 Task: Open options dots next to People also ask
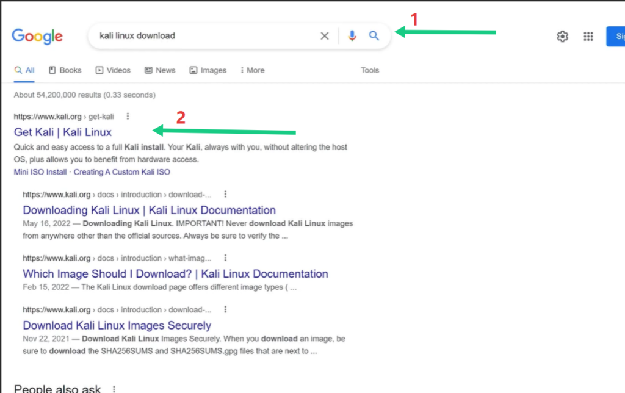[x=114, y=389]
